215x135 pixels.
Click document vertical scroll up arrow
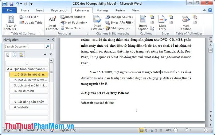coord(211,45)
